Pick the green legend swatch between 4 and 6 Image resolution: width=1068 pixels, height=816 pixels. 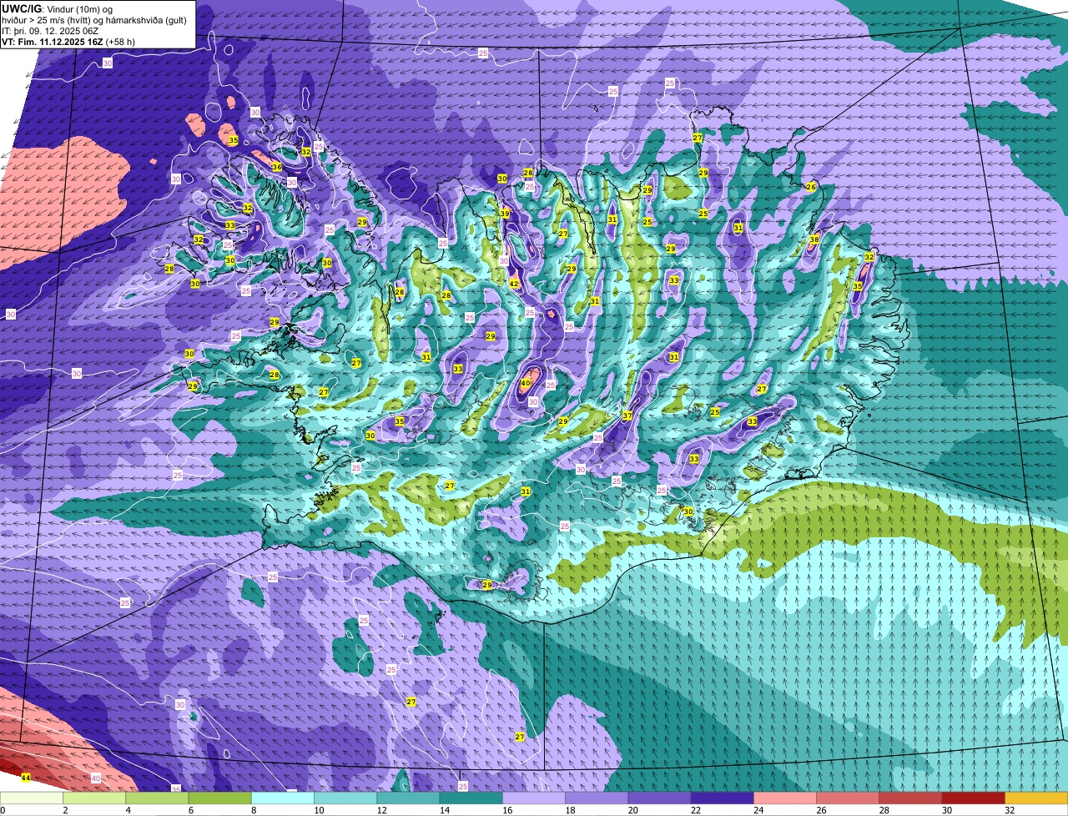[x=157, y=798]
